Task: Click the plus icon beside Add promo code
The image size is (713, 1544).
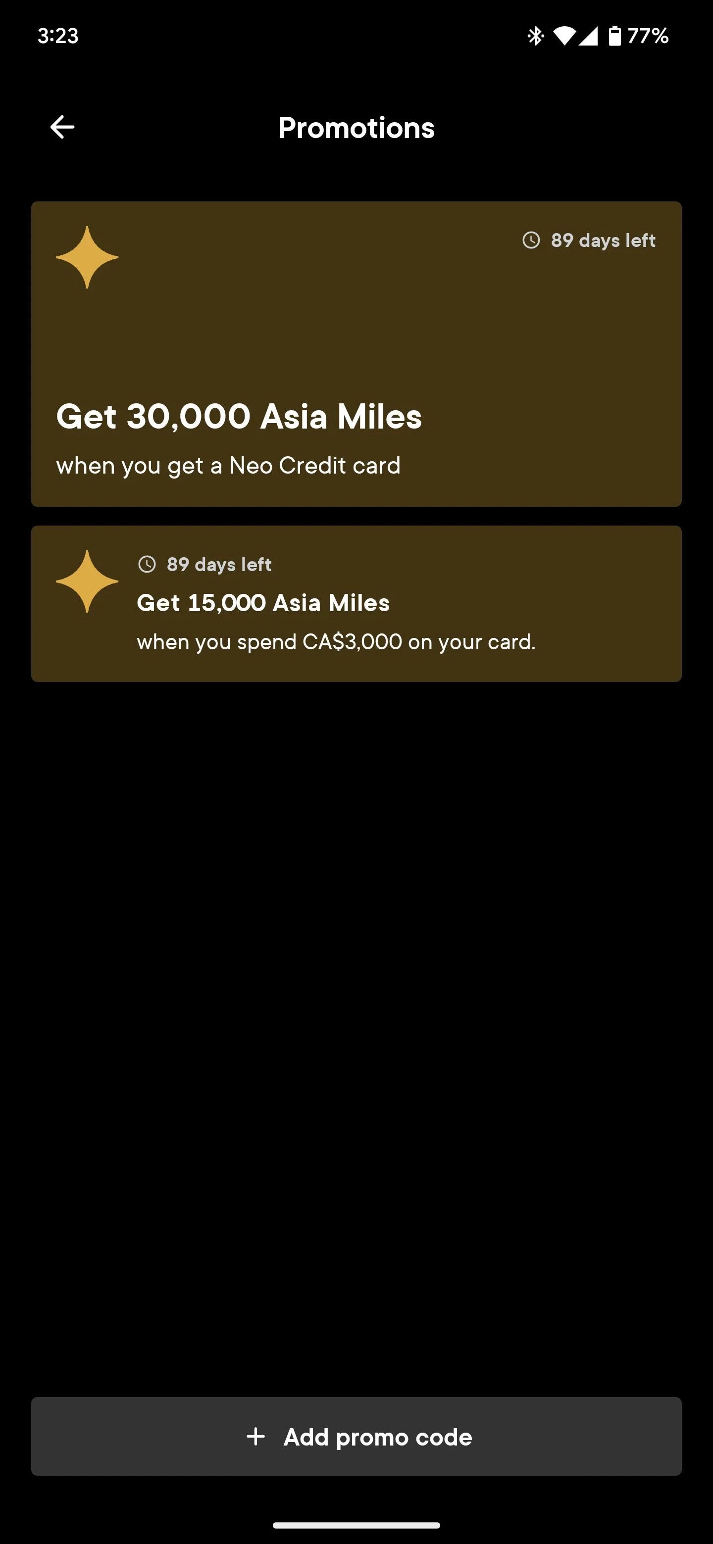Action: pos(256,1437)
